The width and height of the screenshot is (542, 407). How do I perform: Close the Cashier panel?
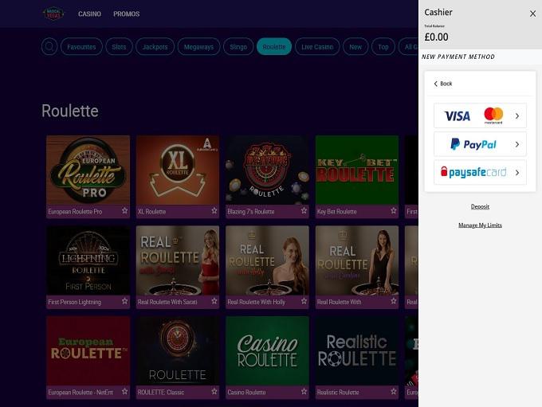pos(532,14)
